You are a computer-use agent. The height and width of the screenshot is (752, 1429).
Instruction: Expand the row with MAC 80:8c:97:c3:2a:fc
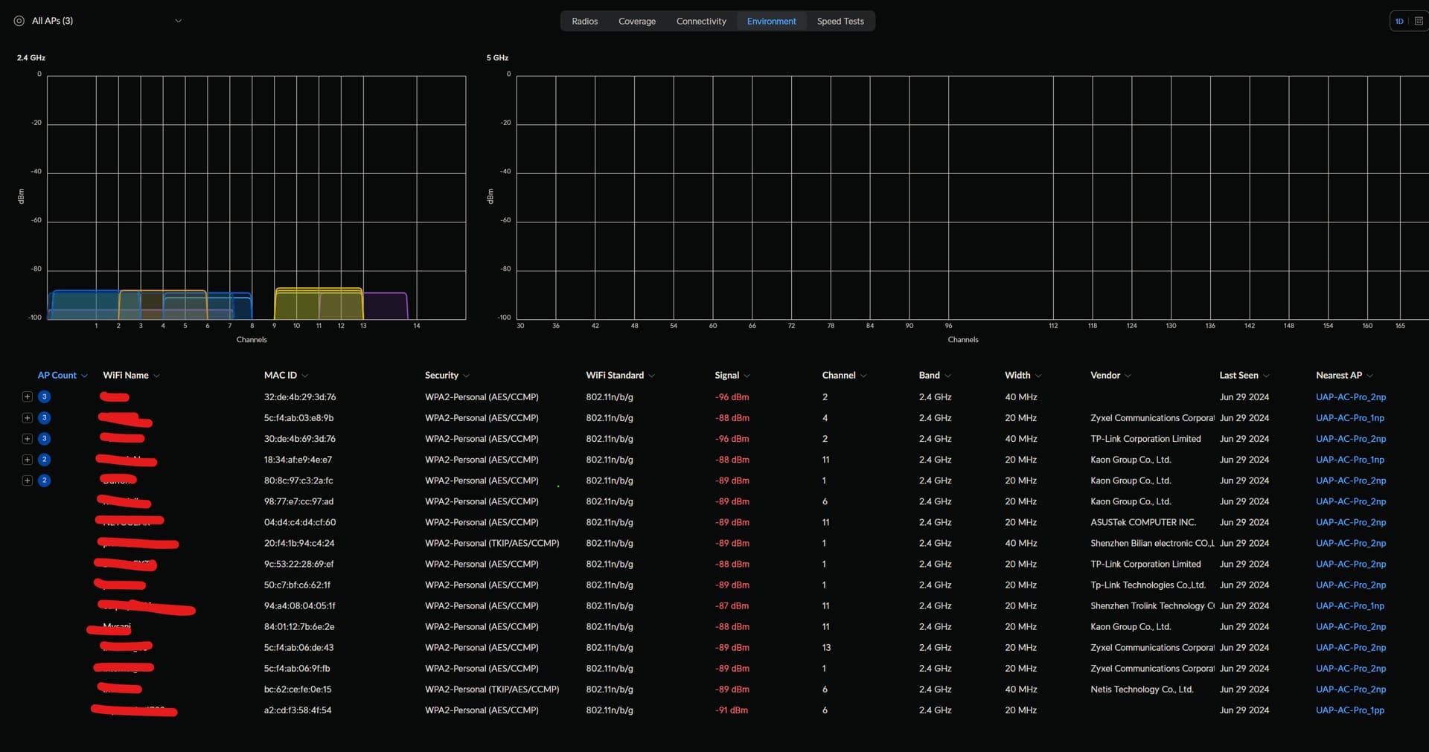pyautogui.click(x=28, y=481)
